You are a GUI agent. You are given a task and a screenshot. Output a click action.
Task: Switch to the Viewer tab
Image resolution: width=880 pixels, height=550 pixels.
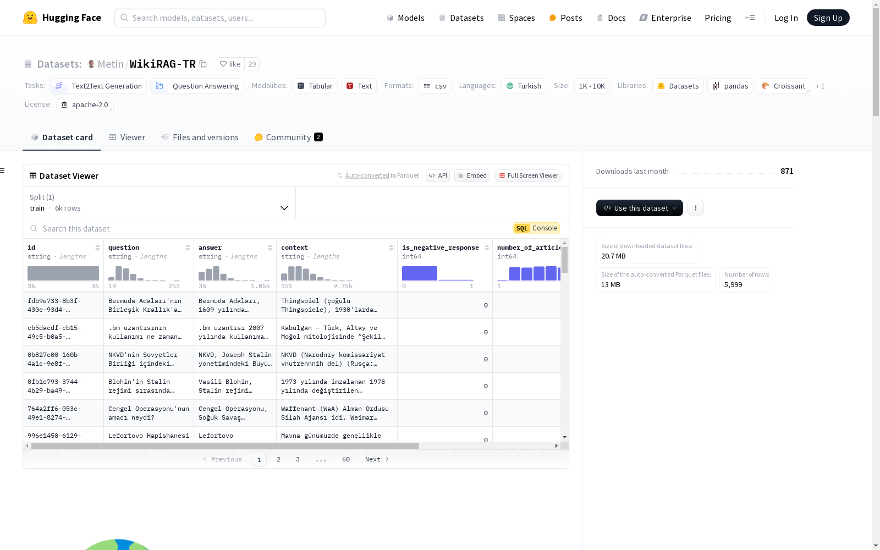(x=127, y=137)
